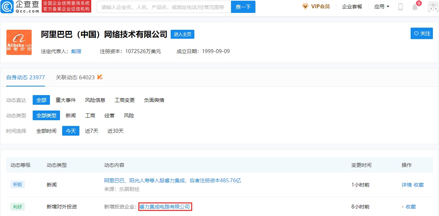Viewport: 439px width, 216px height.
Task: Open legal representative 戴珊 link
Action: (76, 51)
